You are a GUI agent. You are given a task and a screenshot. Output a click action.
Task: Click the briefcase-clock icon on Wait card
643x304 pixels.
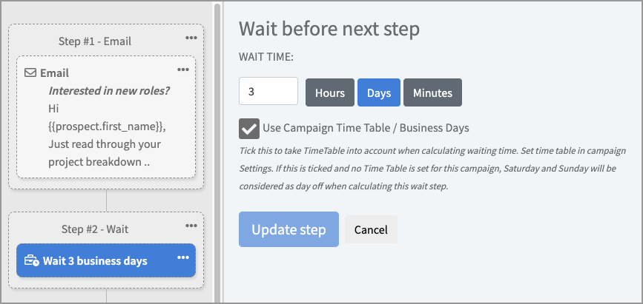point(31,260)
